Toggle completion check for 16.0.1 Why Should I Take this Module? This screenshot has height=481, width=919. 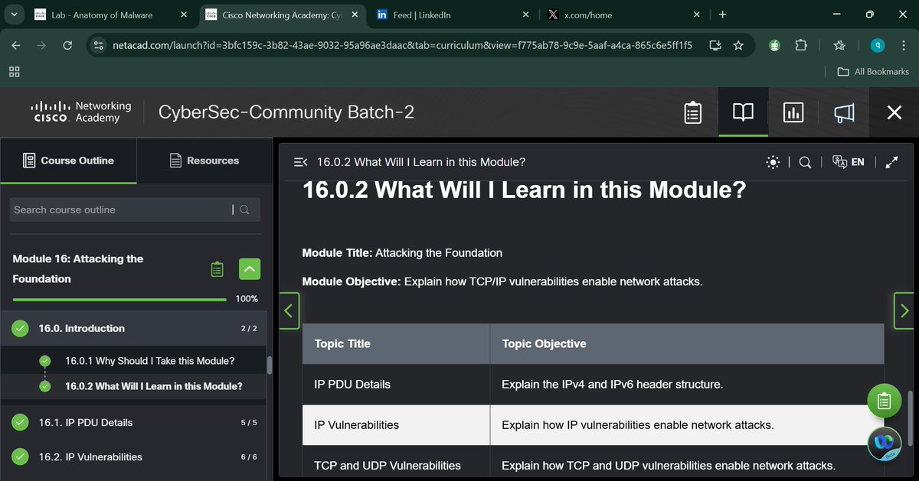(44, 360)
